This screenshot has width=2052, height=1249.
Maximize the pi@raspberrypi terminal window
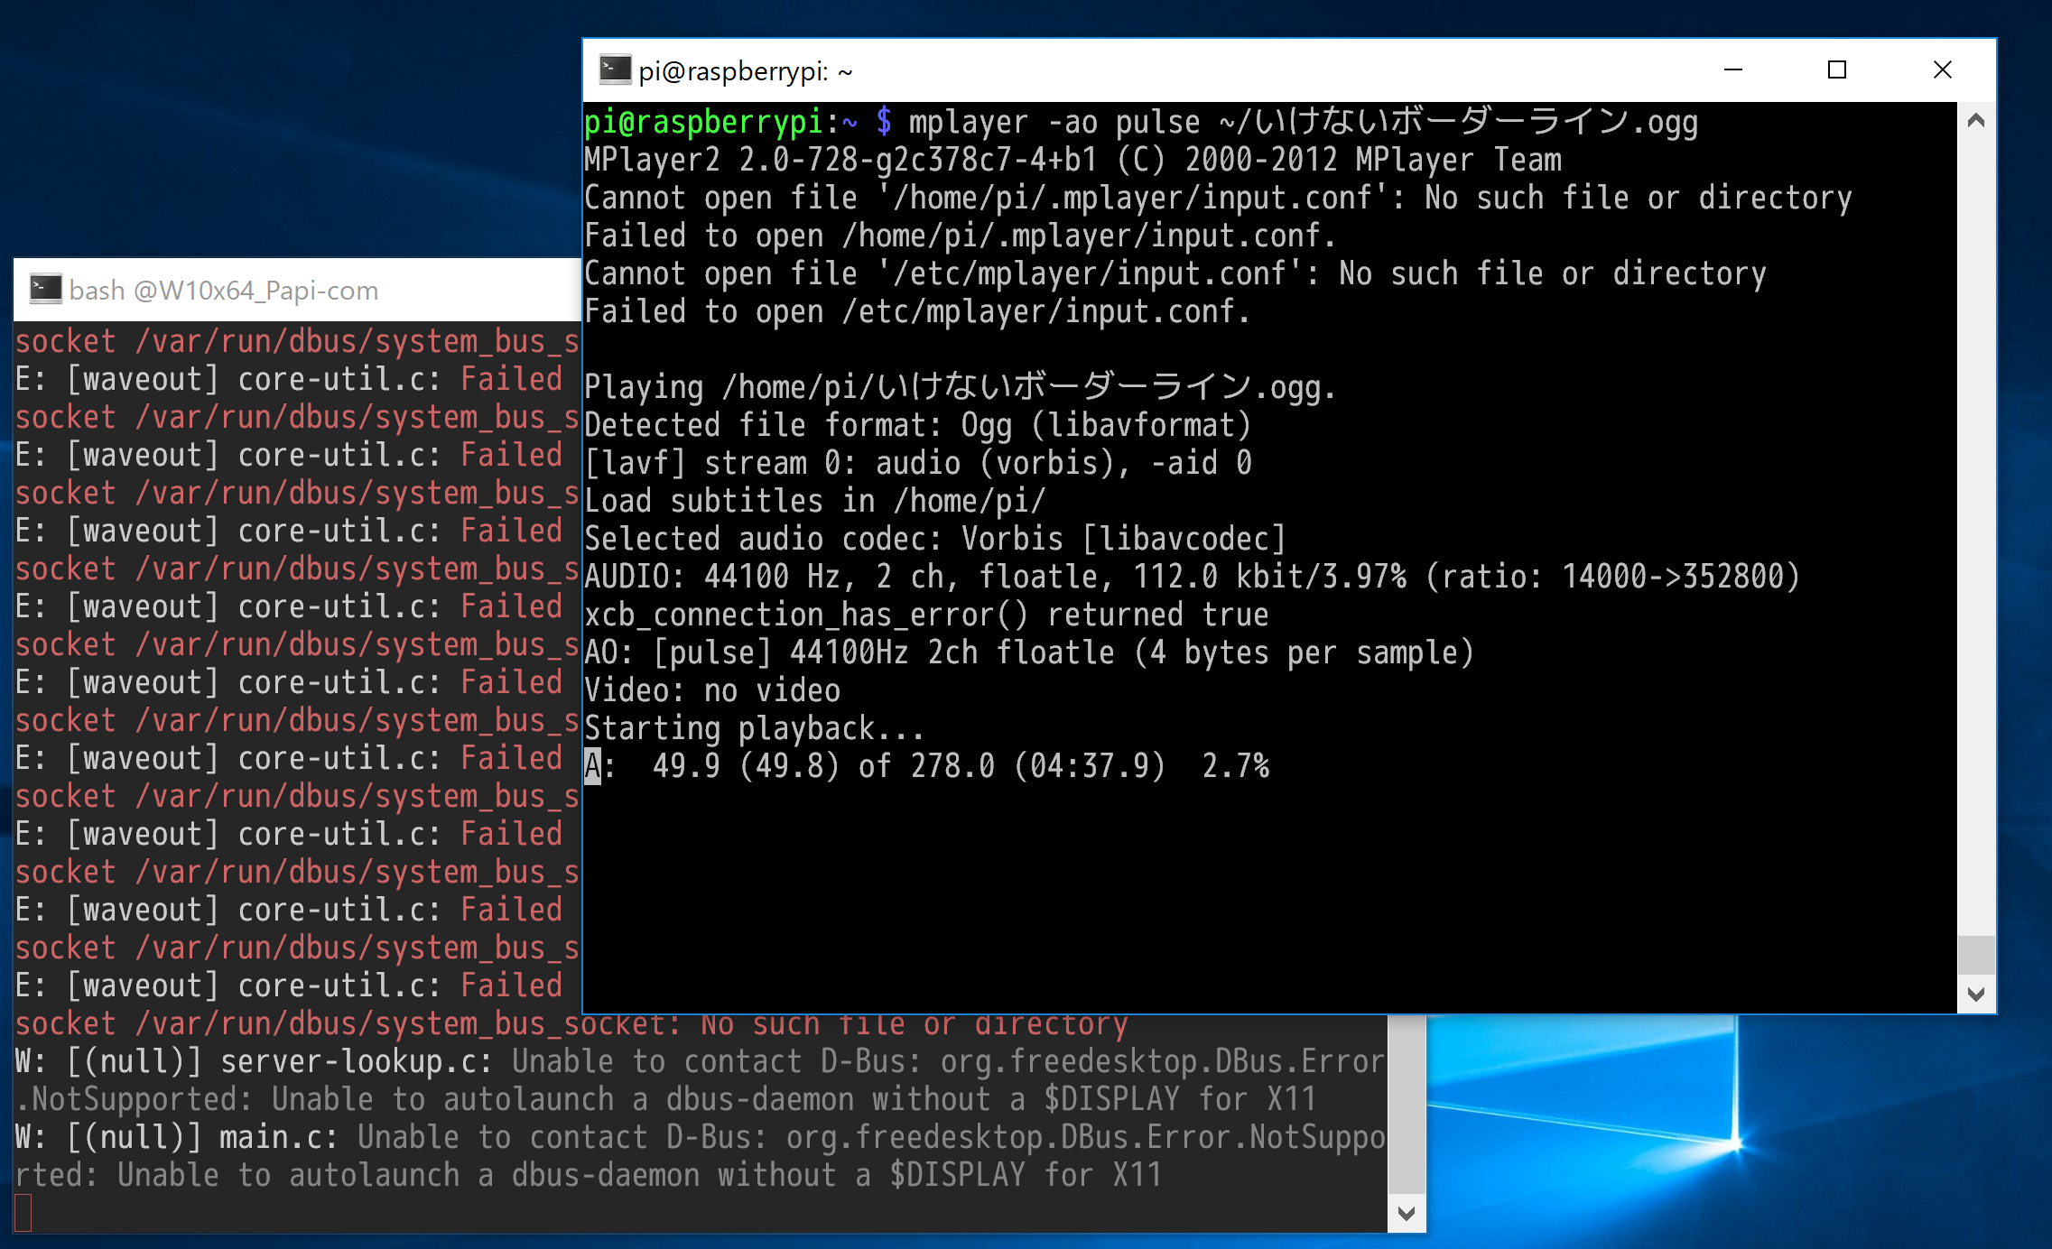[x=1836, y=70]
